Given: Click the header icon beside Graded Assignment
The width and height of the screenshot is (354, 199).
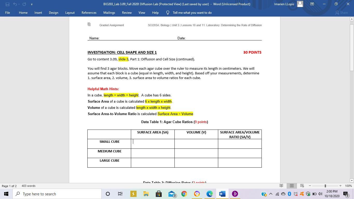Looking at the screenshot, I should click(89, 24).
